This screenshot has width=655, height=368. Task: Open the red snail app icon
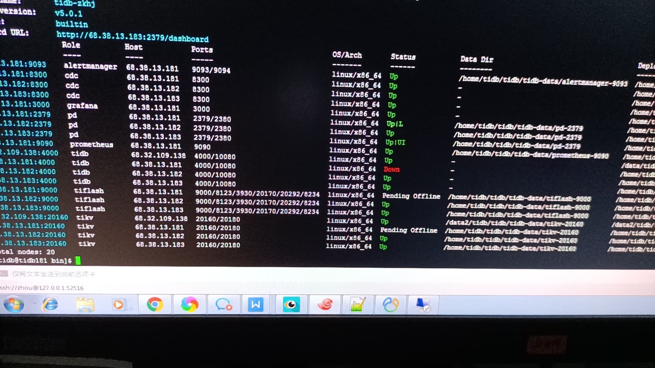coord(325,304)
